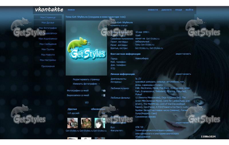The image size is (229, 145).
Task: Expand Изменить фотографию dropdown arrow
Action: [x=99, y=84]
